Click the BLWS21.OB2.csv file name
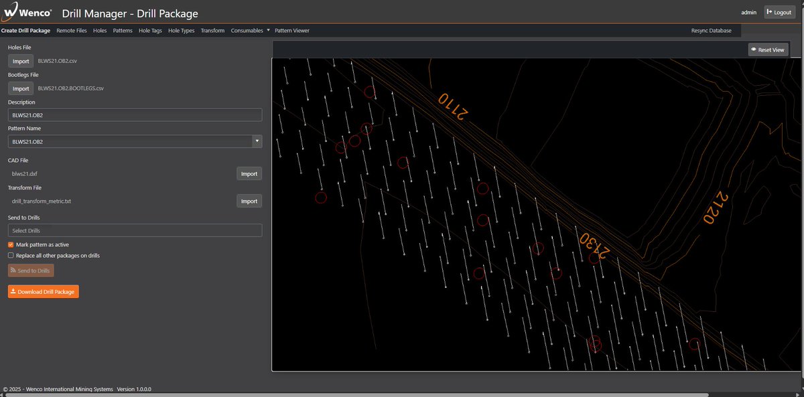This screenshot has height=397, width=804. tap(58, 61)
